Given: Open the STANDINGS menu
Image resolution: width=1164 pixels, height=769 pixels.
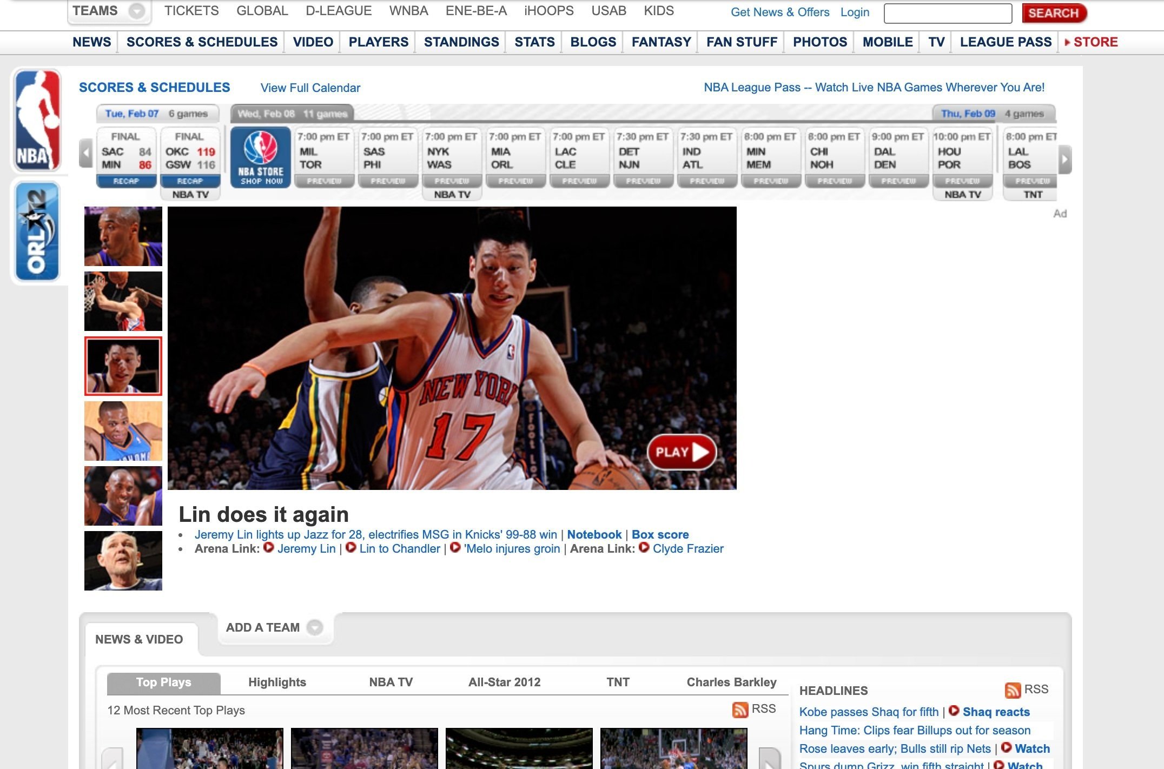Looking at the screenshot, I should pos(461,42).
